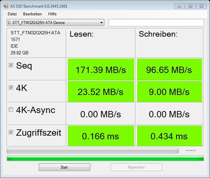
Task: Open the Datei menu
Action: tap(12, 14)
